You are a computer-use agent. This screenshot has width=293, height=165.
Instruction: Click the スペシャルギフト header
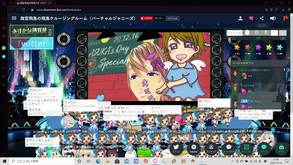[243, 63]
